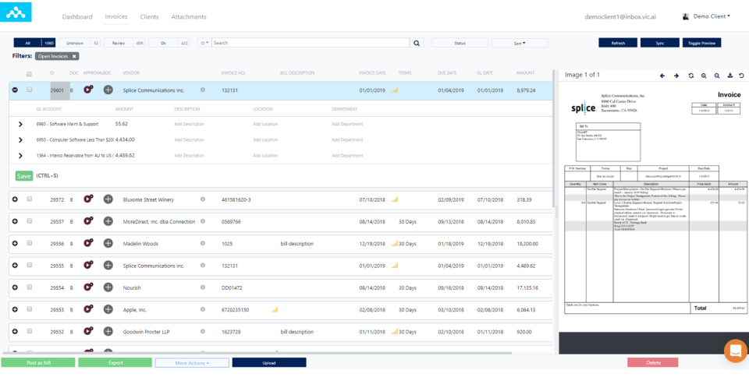This screenshot has height=377, width=749.
Task: Expand the Madelin Woods invoice row
Action: (15, 243)
